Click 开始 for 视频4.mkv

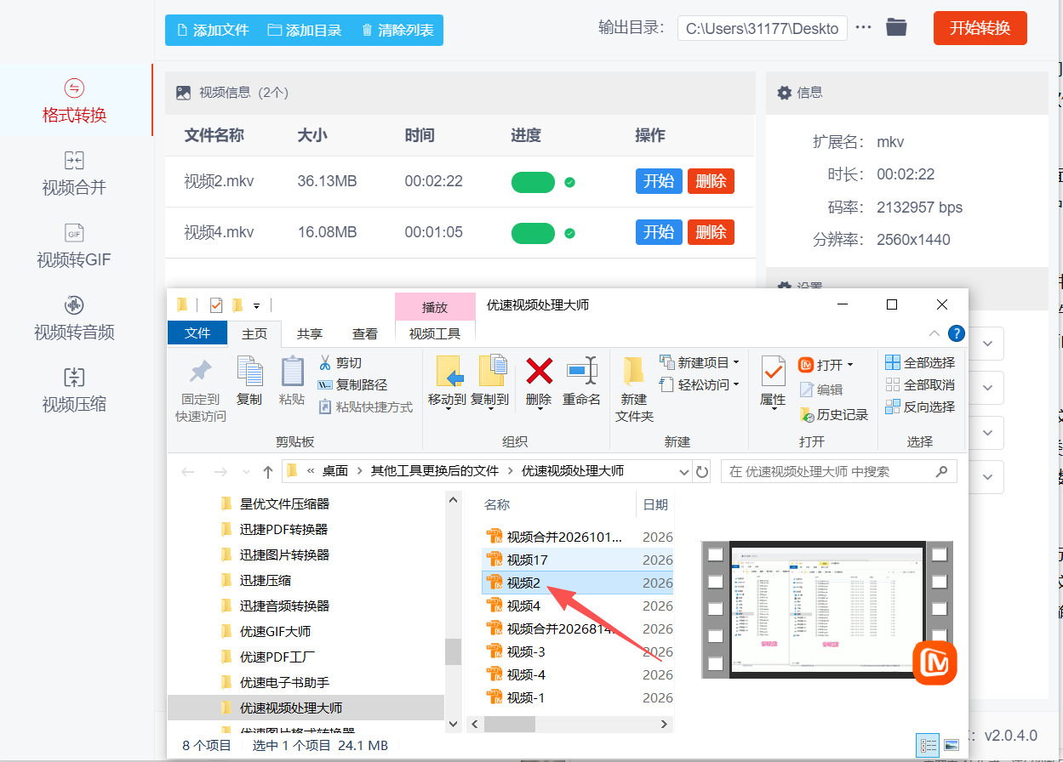coord(659,232)
